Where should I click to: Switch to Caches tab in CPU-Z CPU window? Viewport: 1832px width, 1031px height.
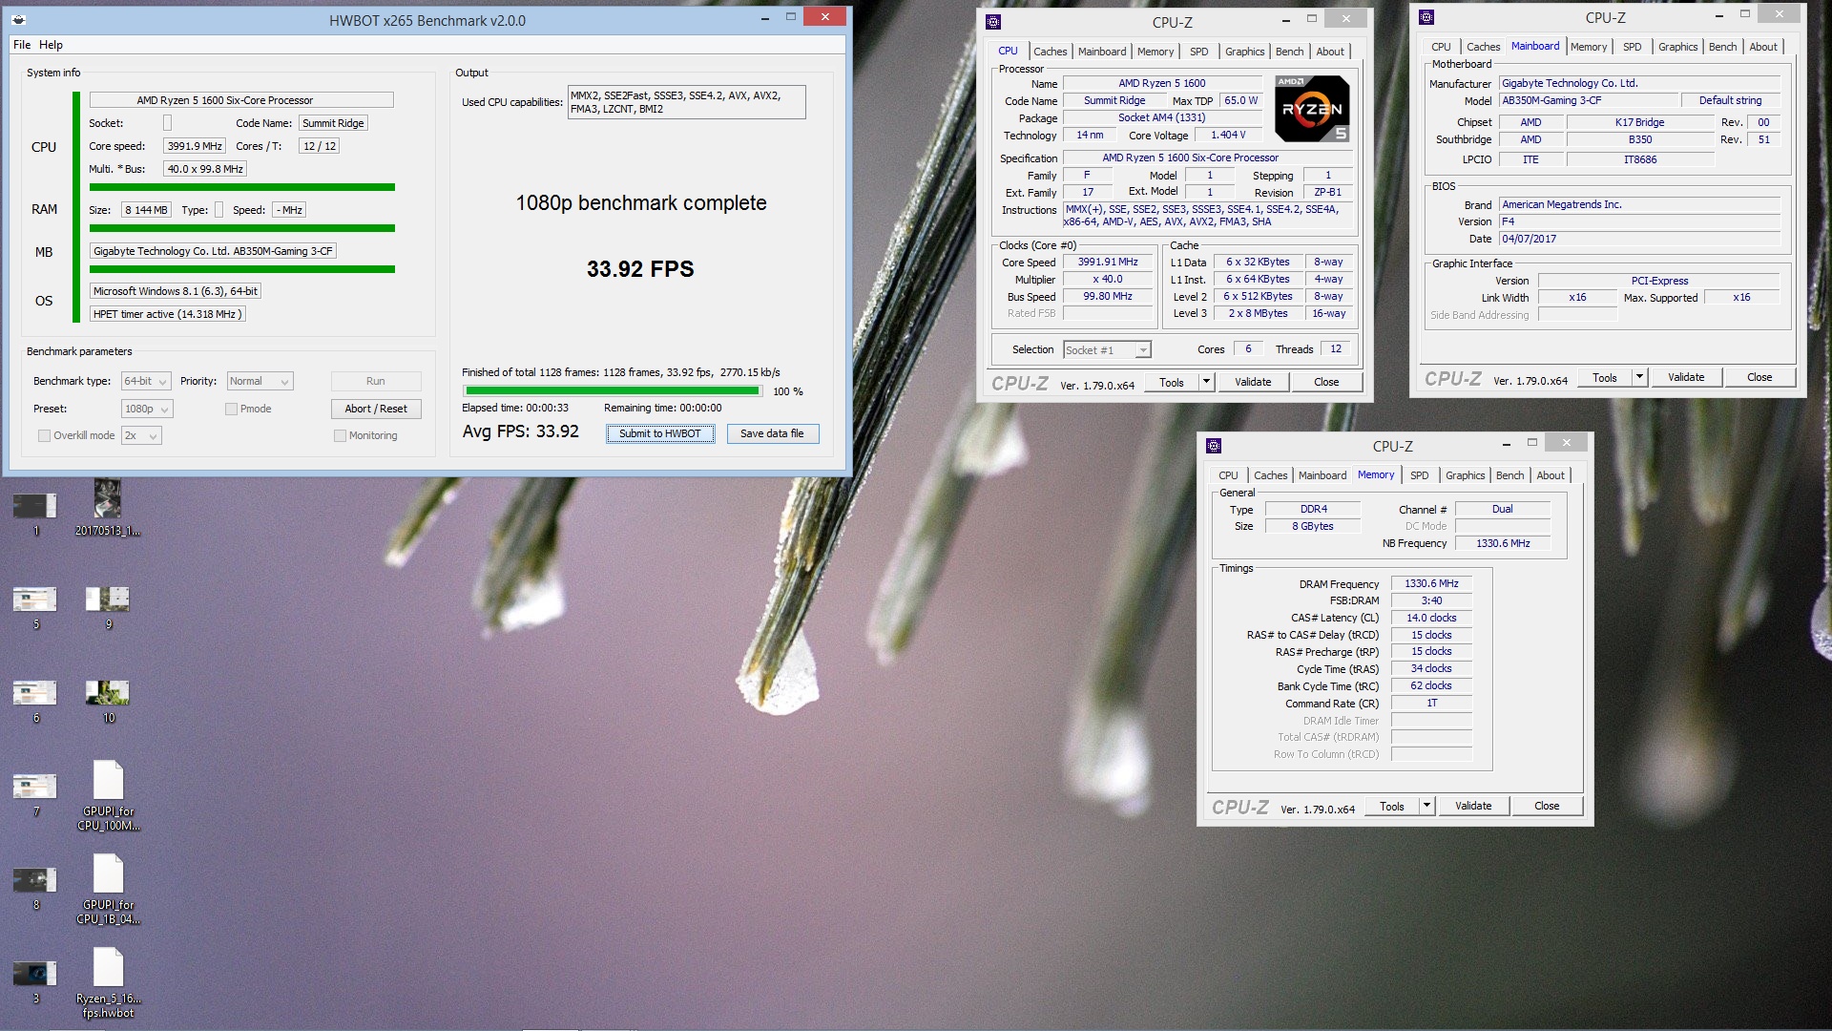coord(1050,52)
